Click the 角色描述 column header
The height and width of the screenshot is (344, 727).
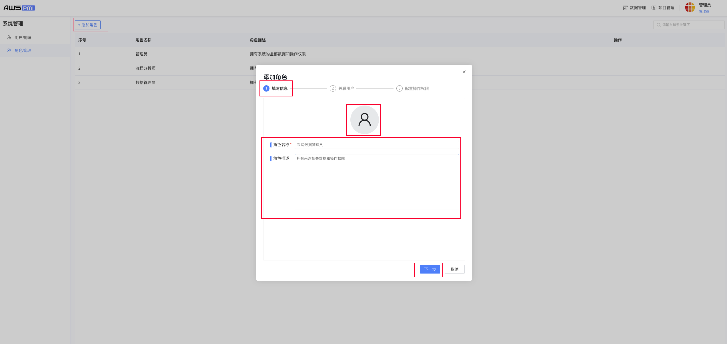tap(258, 40)
